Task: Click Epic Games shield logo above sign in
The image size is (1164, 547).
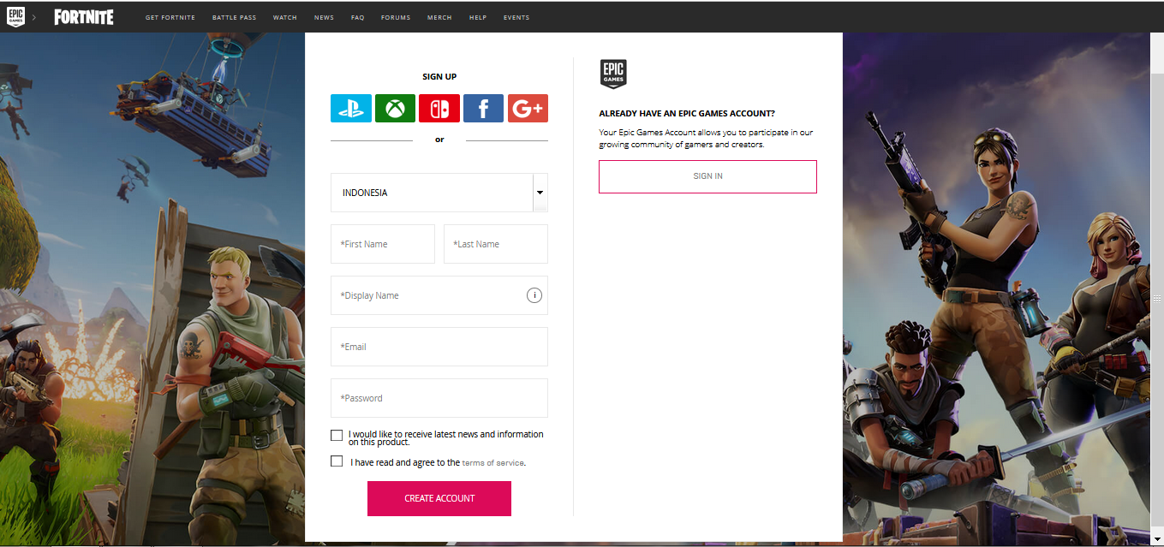Action: click(612, 74)
